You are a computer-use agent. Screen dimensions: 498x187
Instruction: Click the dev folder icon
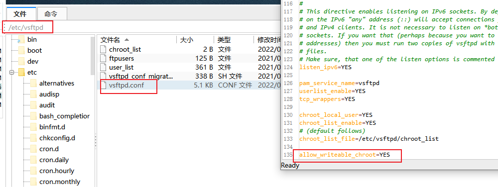pos(21,61)
